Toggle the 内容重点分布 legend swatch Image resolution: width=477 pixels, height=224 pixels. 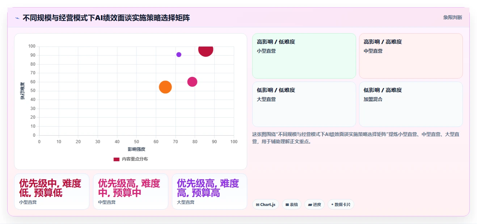116,159
